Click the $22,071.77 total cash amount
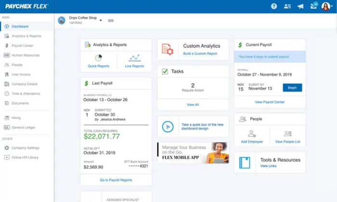The image size is (337, 202). pyautogui.click(x=102, y=136)
